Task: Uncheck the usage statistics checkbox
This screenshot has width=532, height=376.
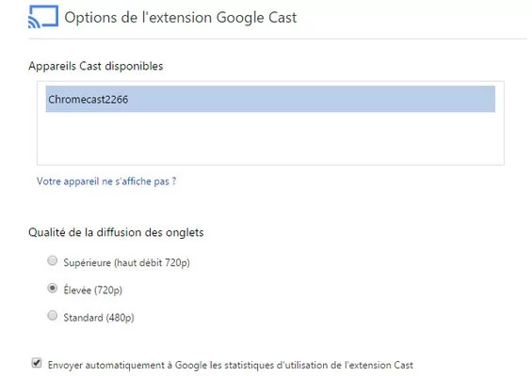Action: tap(37, 363)
